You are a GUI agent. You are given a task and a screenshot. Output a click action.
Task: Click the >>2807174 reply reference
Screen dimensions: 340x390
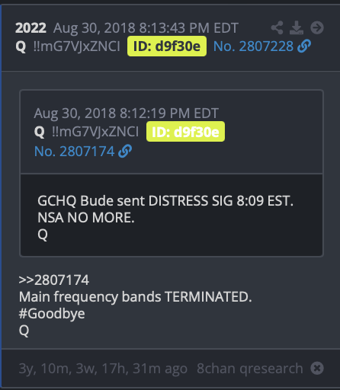tap(54, 280)
